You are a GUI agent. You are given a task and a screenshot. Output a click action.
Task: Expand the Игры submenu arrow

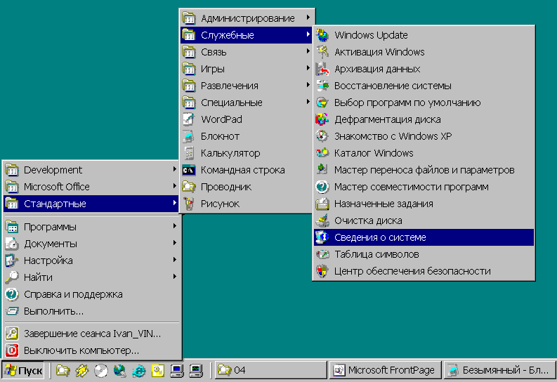pos(308,68)
